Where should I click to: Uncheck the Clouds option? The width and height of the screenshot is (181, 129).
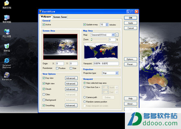click(44, 89)
